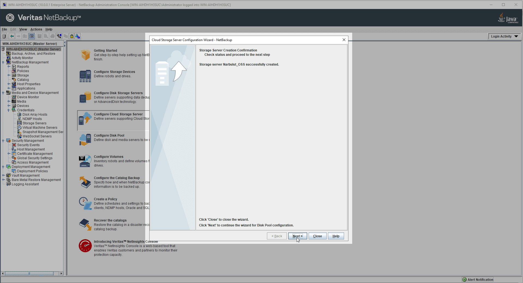
Task: Click the Recover the catalogs icon
Action: (85, 224)
